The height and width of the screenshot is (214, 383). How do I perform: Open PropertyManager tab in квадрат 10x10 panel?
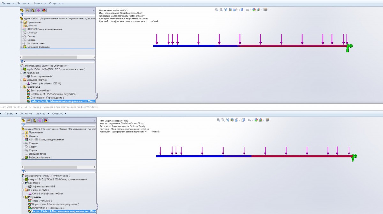pyautogui.click(x=29, y=121)
